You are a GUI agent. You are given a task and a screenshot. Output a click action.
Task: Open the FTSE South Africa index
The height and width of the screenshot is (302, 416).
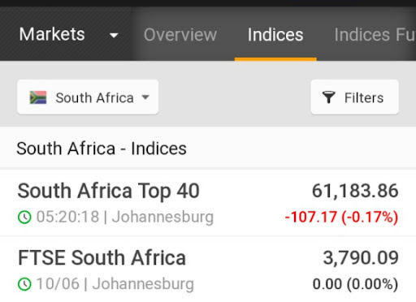(x=102, y=257)
